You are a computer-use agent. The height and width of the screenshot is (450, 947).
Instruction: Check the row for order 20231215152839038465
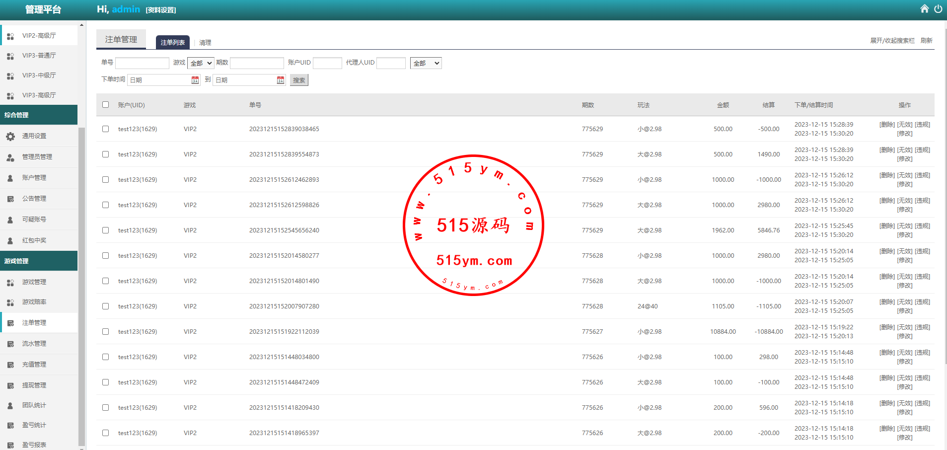tap(105, 129)
